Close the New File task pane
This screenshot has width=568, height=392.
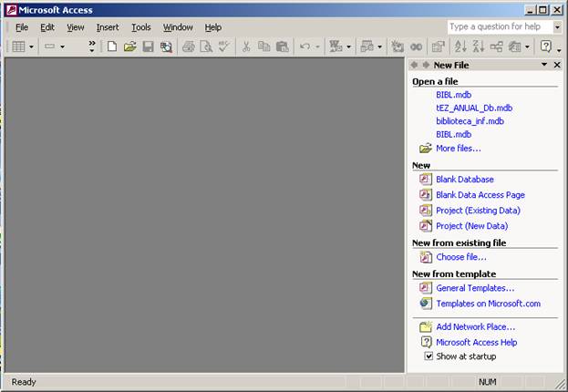[557, 65]
